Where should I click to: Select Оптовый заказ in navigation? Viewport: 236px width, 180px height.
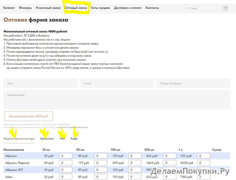pos(76,8)
